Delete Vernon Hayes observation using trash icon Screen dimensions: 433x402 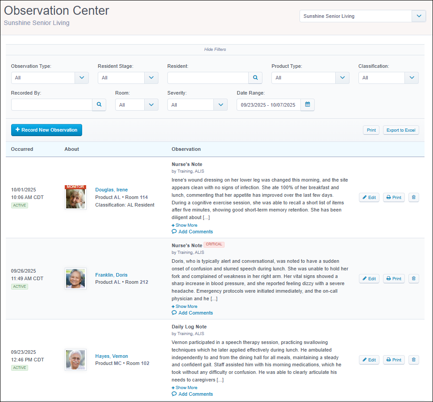point(413,360)
